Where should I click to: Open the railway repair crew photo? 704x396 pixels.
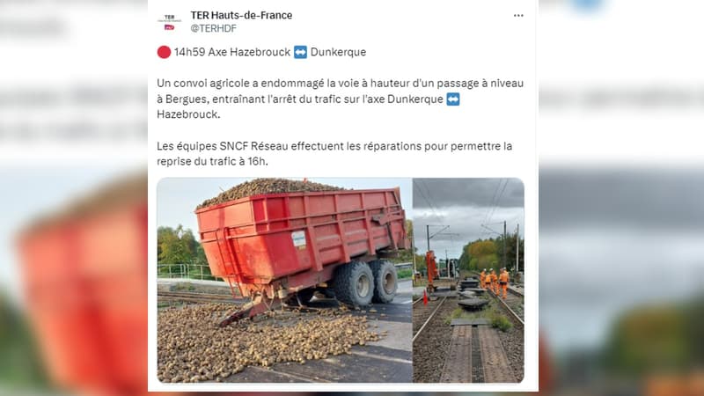(468, 280)
